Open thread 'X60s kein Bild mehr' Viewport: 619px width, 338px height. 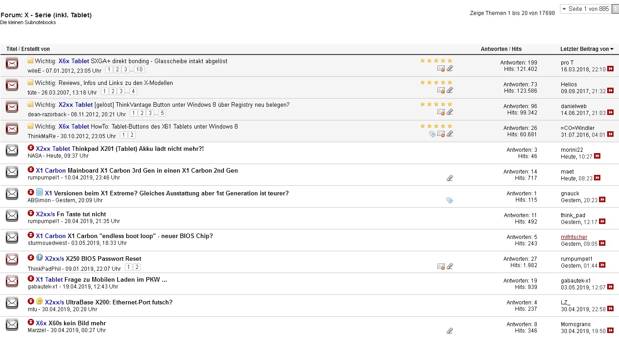(77, 323)
